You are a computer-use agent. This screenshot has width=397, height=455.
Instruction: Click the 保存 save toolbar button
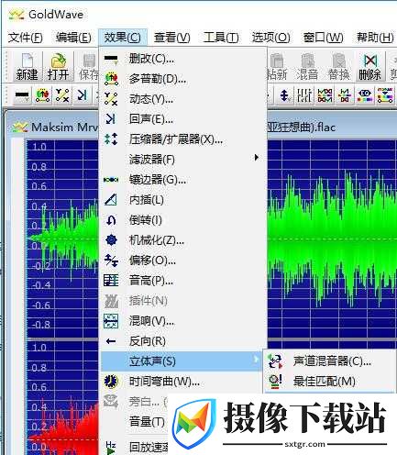[88, 67]
